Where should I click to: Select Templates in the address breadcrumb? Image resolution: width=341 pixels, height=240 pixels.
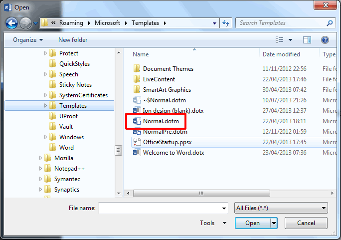[145, 23]
